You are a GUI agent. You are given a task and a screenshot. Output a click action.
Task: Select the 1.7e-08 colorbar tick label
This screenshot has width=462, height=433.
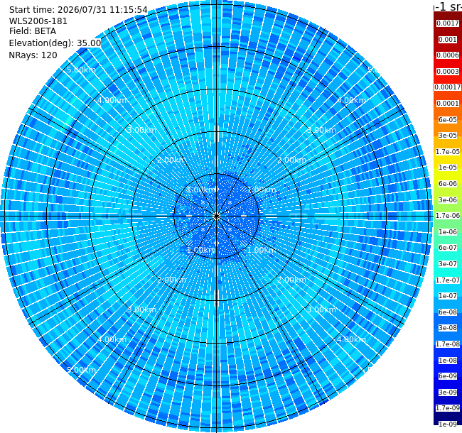pos(448,344)
